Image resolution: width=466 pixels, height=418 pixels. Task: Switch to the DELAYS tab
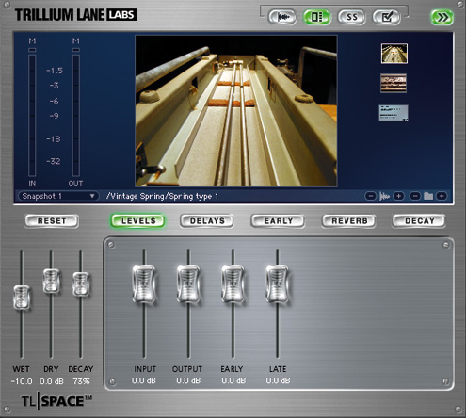[207, 221]
